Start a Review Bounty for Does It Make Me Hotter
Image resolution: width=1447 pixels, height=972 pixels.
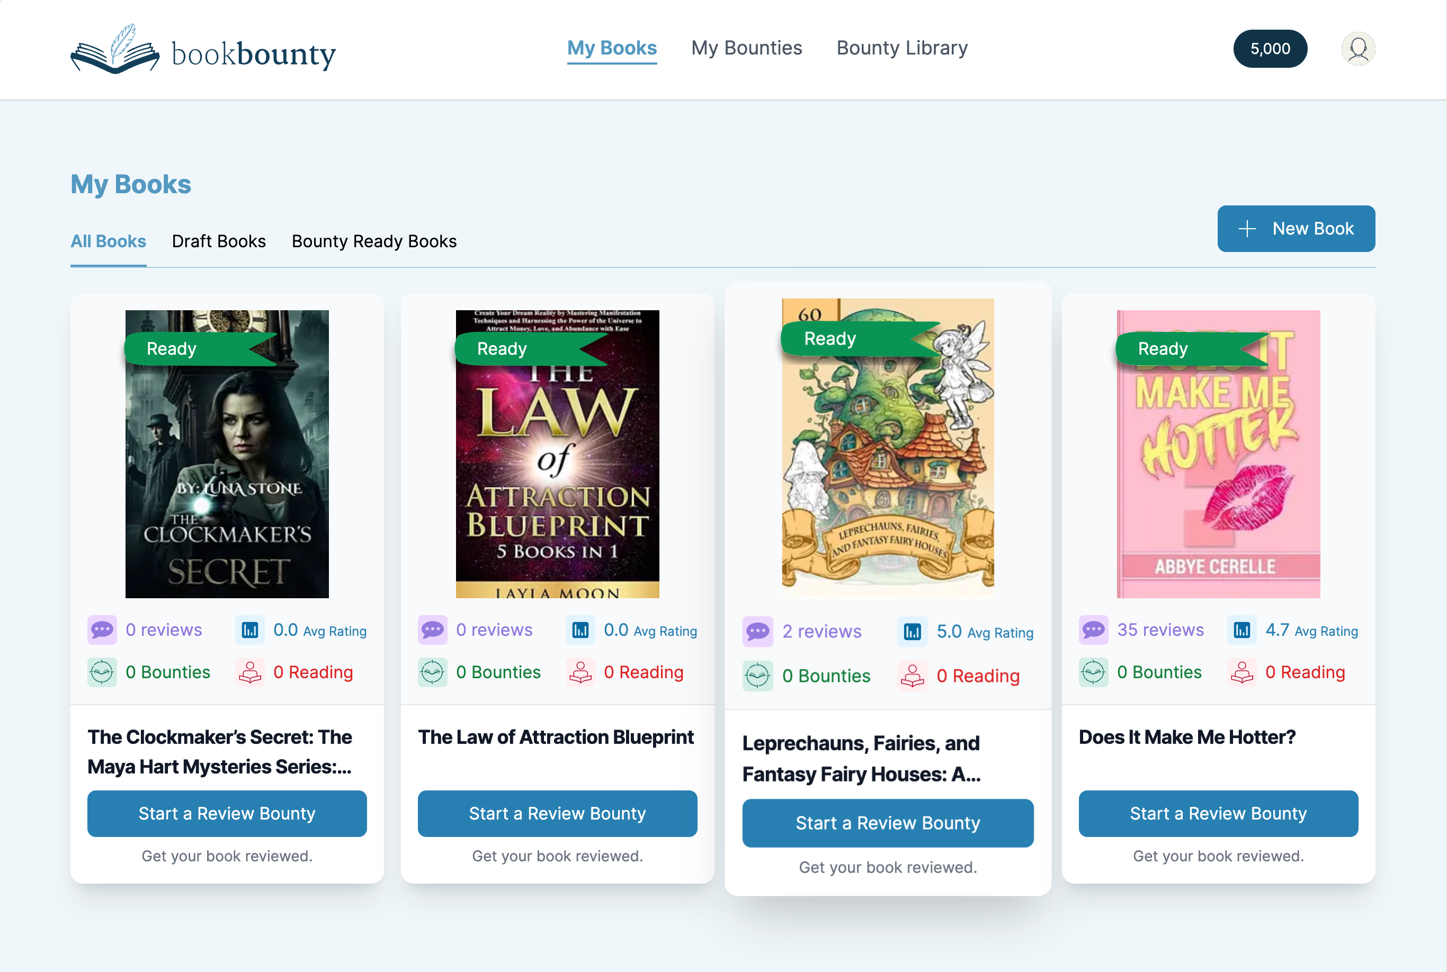pos(1218,813)
